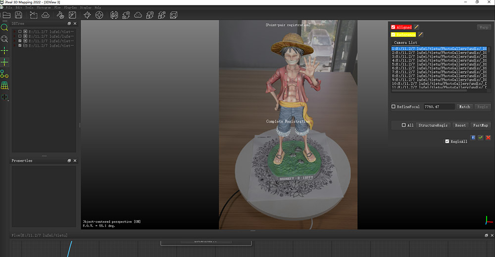
Task: Float the DBTree panel
Action: pyautogui.click(x=69, y=24)
